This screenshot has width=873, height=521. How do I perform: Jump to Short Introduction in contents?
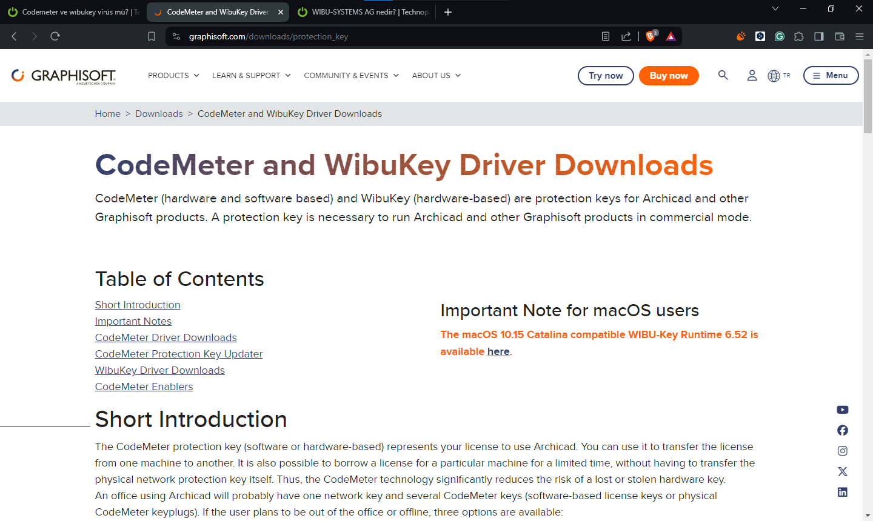coord(138,305)
